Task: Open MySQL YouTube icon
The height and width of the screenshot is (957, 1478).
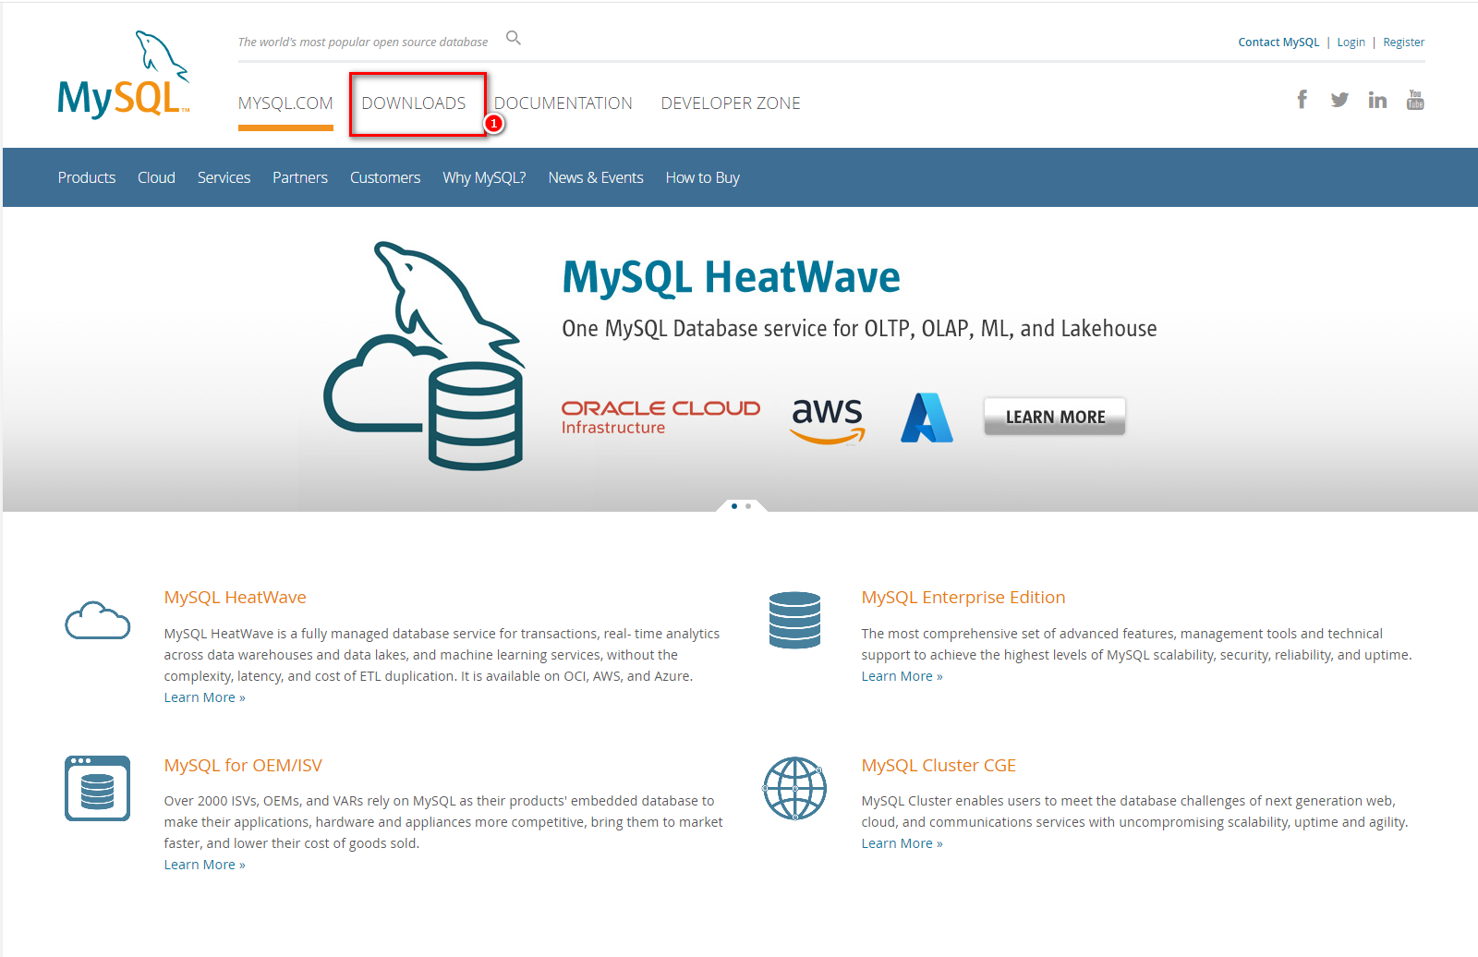Action: coord(1415,100)
